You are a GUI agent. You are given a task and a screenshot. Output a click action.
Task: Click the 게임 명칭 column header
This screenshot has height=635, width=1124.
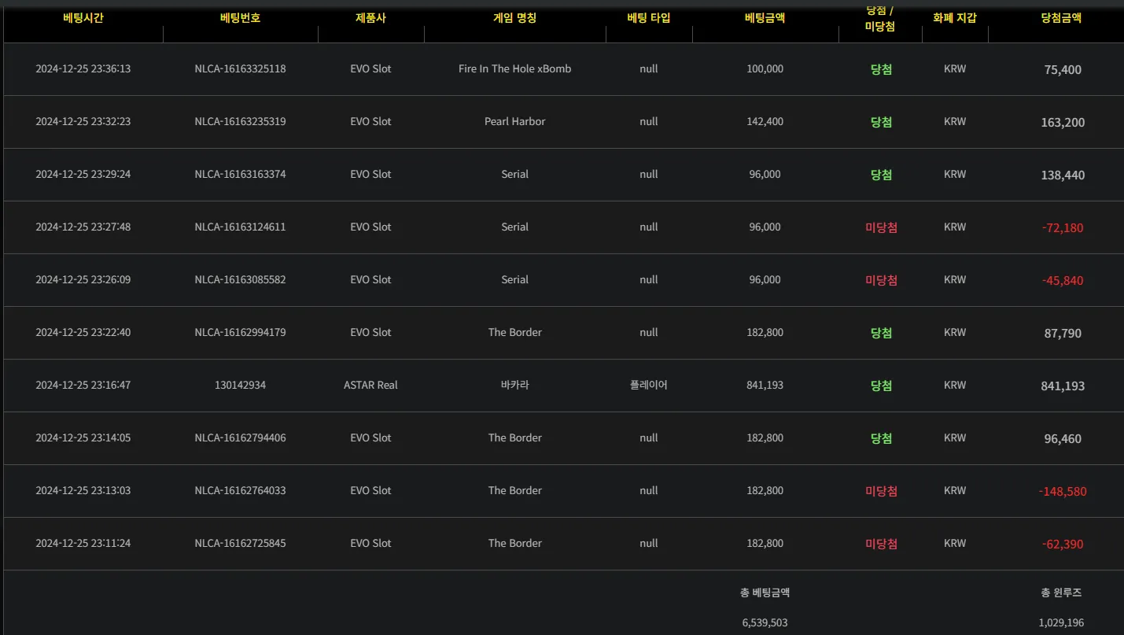point(514,17)
